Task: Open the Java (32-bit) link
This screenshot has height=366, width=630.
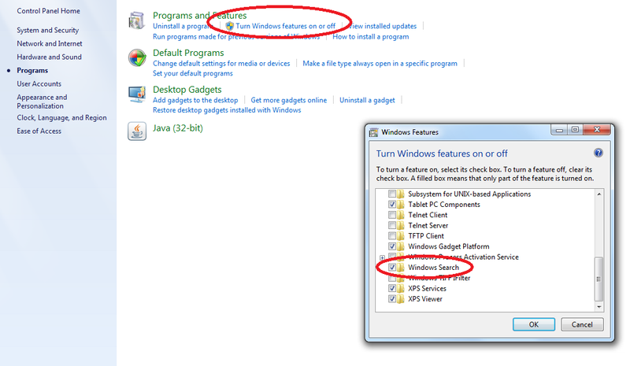Action: (178, 128)
